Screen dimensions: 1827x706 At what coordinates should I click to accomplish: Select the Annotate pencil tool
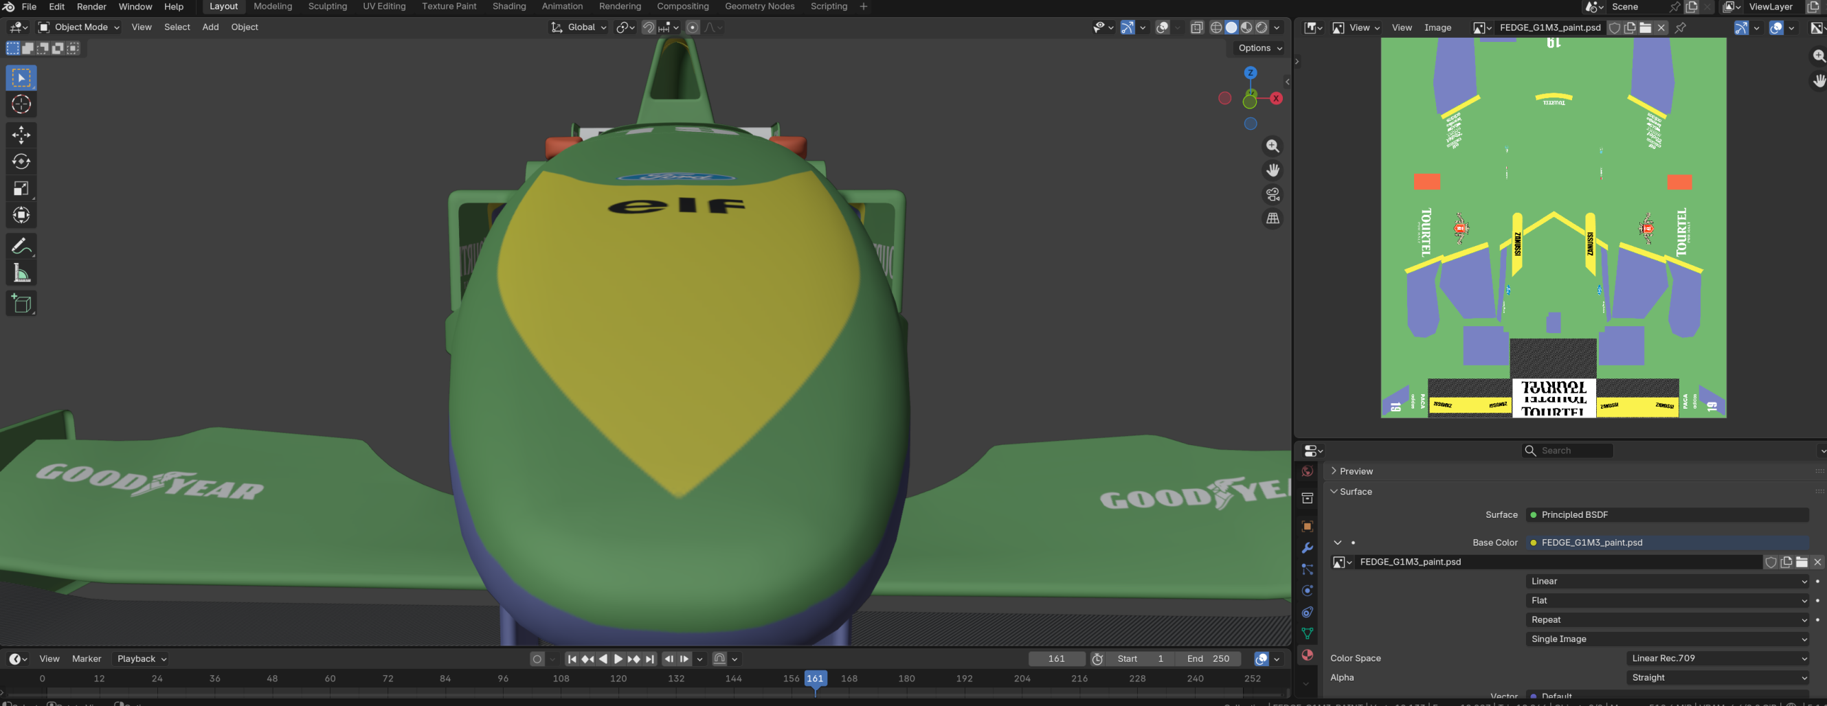click(x=21, y=246)
